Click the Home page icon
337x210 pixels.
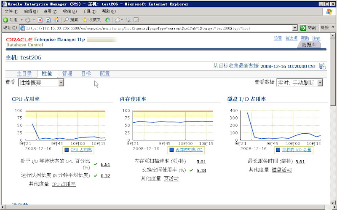(x=56, y=20)
